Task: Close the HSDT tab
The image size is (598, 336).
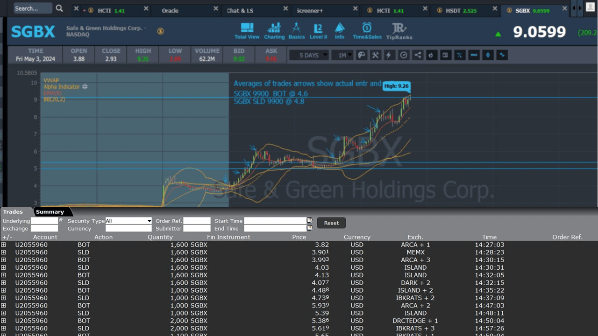Action: tap(494, 8)
